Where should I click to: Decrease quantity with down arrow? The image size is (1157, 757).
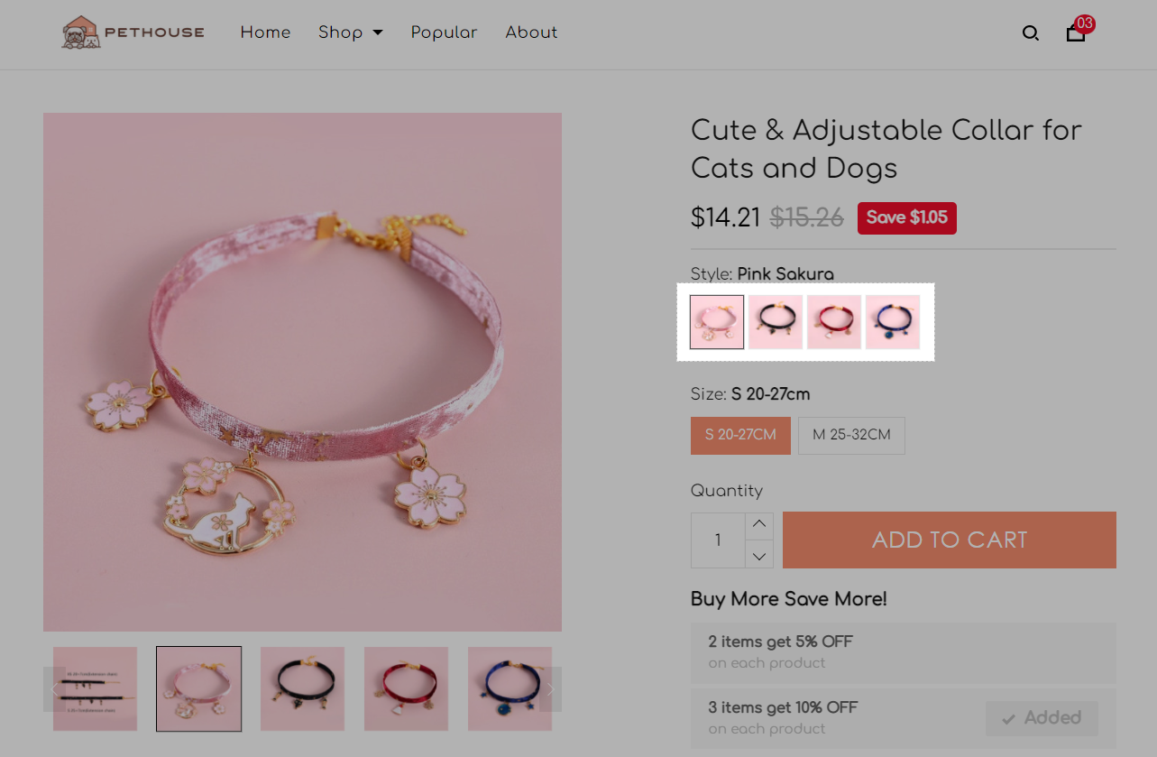pos(759,554)
